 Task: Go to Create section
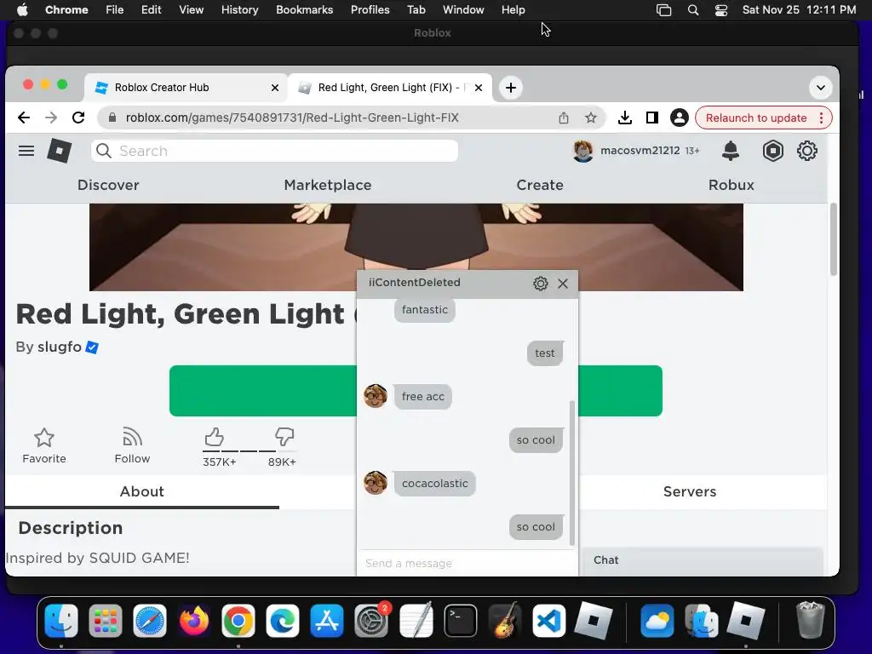539,185
